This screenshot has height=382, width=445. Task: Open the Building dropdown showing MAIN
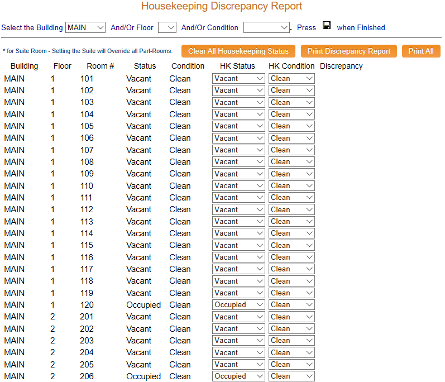[85, 27]
